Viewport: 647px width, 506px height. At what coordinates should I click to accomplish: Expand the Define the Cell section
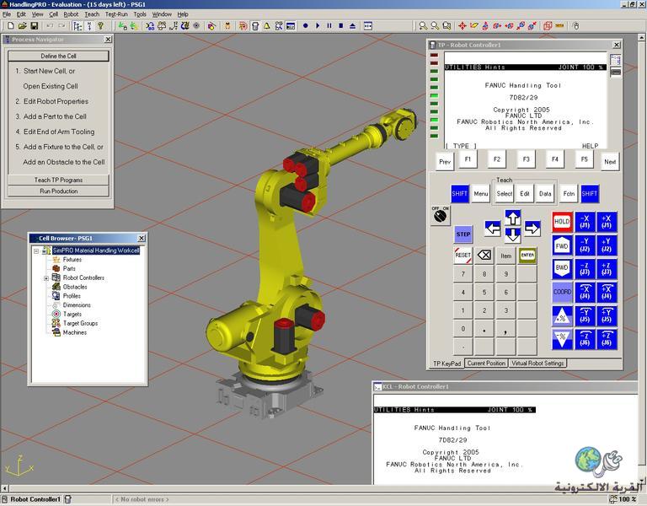point(58,56)
